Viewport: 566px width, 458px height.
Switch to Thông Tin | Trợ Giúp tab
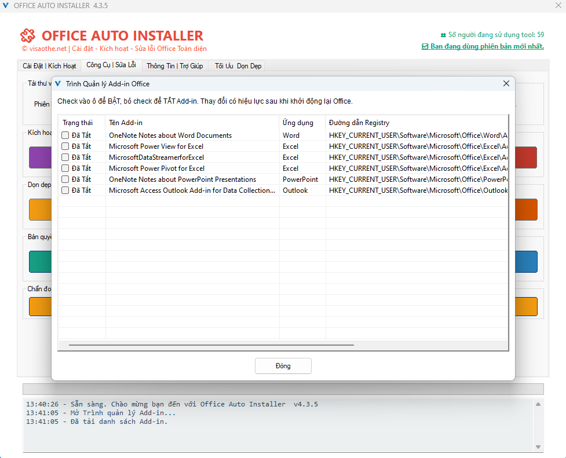175,66
